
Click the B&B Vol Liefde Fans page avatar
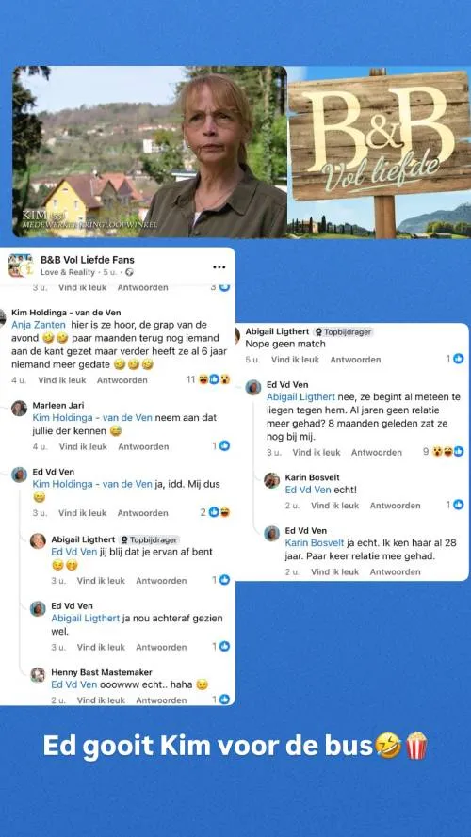tap(21, 266)
